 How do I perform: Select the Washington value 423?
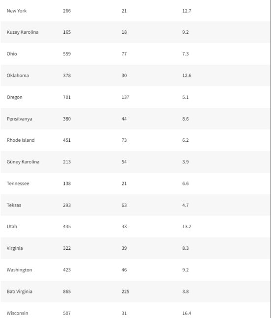[67, 270]
